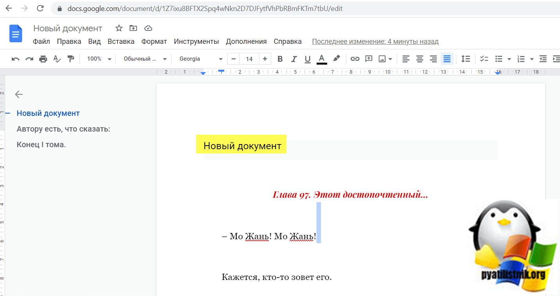Print the document using printer icon
The height and width of the screenshot is (296, 560).
click(43, 59)
